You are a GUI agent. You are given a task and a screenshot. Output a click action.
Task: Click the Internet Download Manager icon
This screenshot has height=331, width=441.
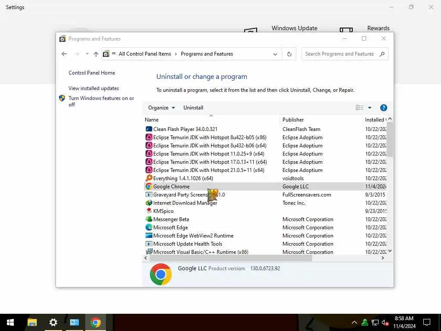pyautogui.click(x=149, y=203)
